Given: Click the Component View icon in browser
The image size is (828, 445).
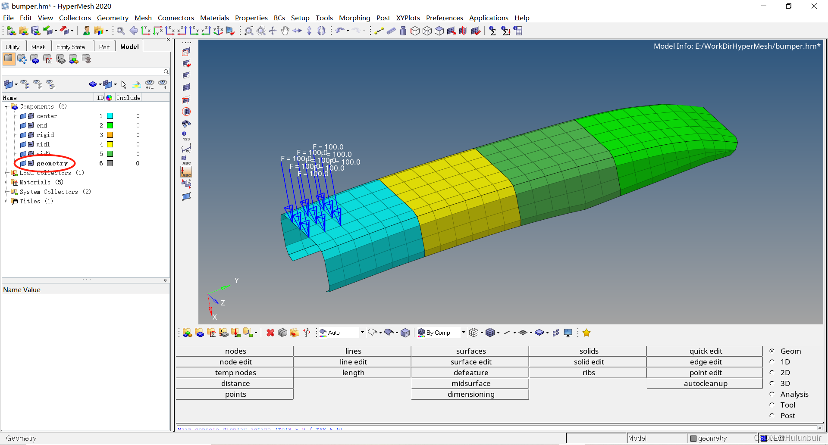Looking at the screenshot, I should 34,59.
